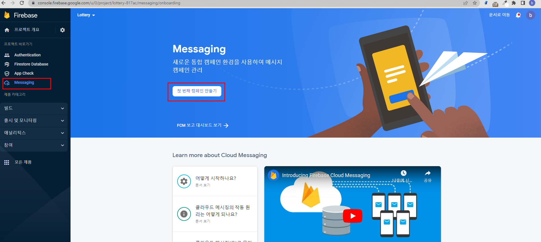Open 클라우드 메시징의 작동 원리 documentation card

[215, 214]
